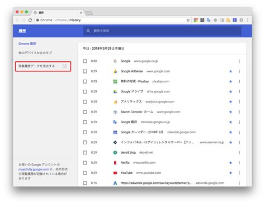Image resolution: width=265 pixels, height=205 pixels.
Task: Open the more-actions menu for the Google カレンダー row
Action: pyautogui.click(x=239, y=132)
